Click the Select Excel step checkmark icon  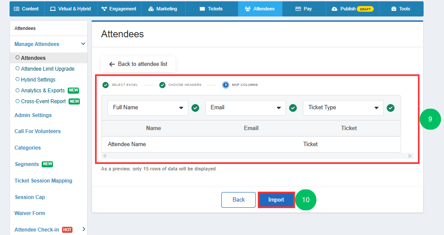105,85
